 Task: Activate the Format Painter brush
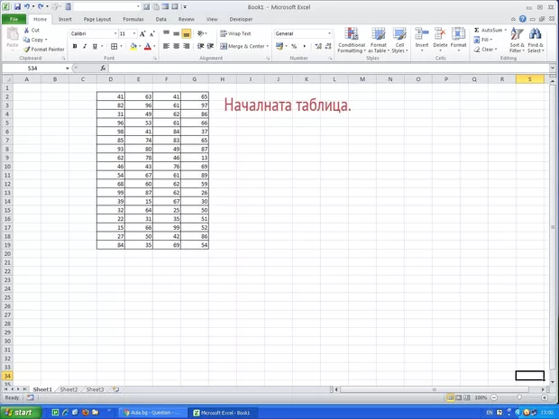(x=26, y=50)
